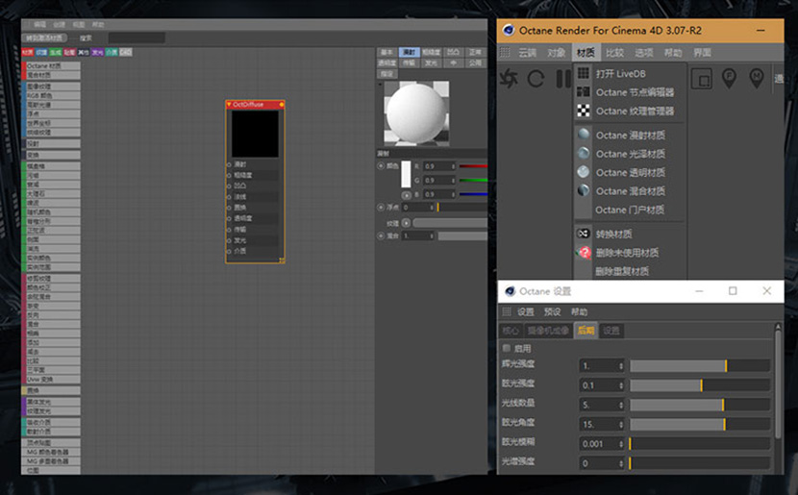This screenshot has height=495, width=798.
Task: Click the grip icon beside 云端 menu
Action: 505,53
